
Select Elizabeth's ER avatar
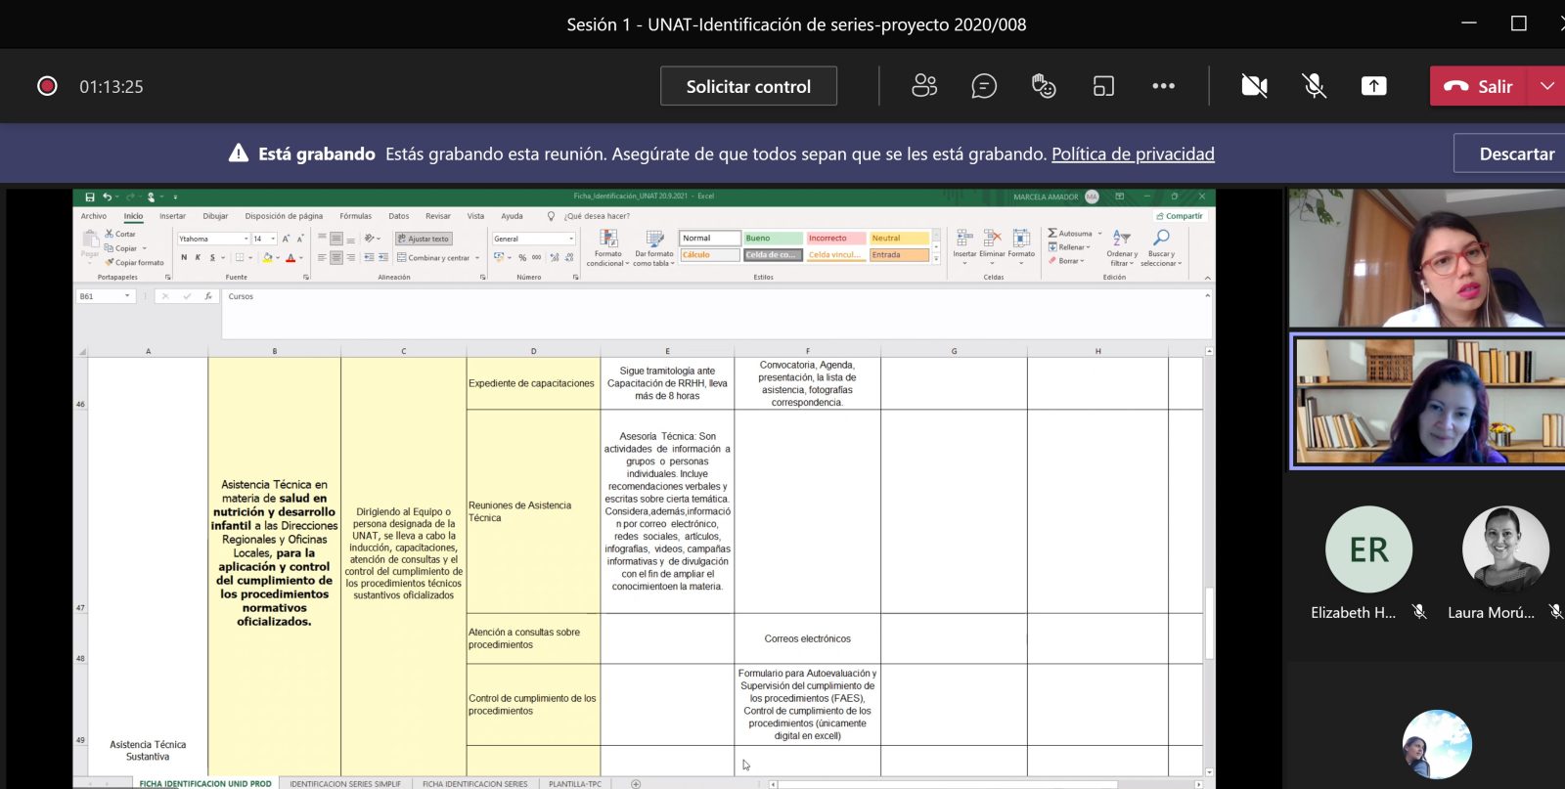pos(1368,549)
